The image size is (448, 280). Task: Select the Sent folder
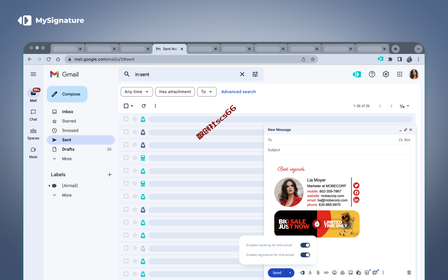(81, 140)
